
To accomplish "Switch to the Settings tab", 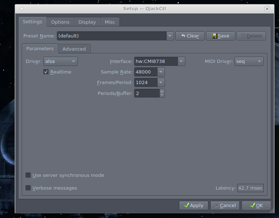I will (x=32, y=22).
